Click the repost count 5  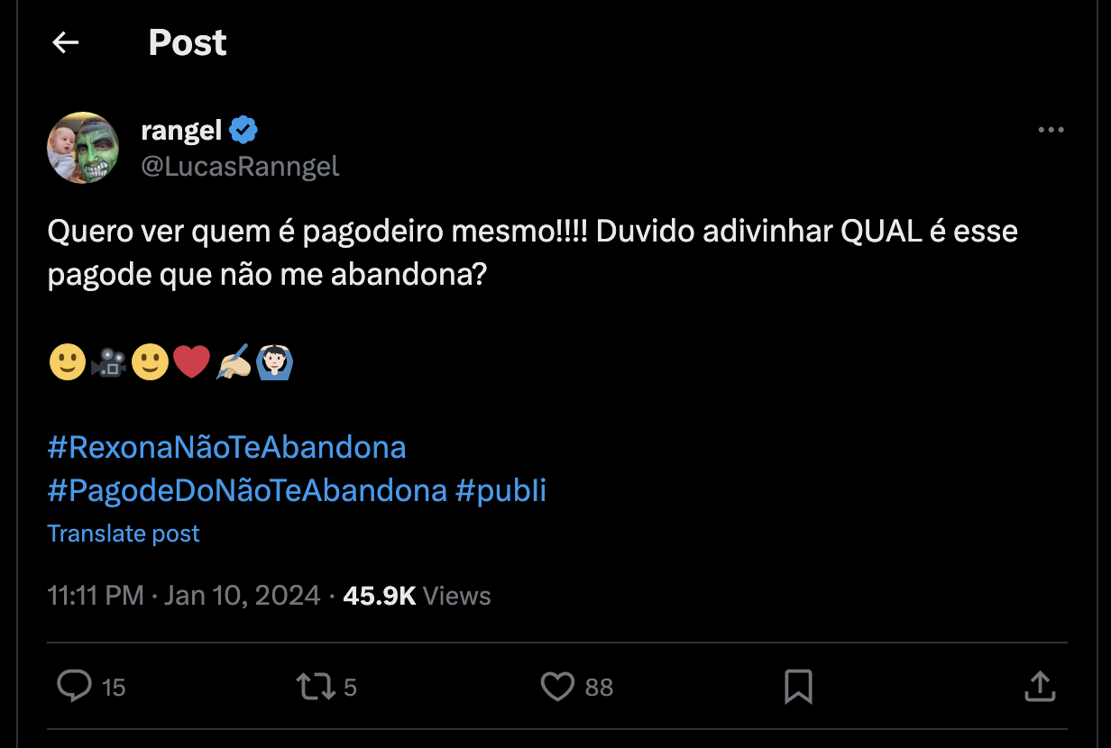tap(350, 688)
